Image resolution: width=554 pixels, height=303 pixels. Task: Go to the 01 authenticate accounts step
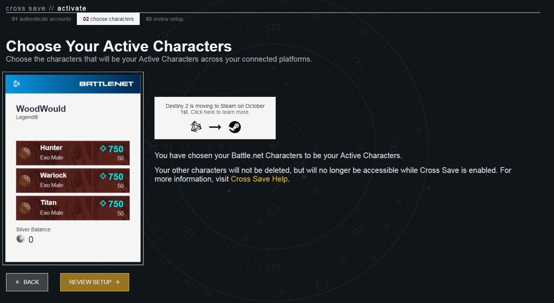point(41,19)
